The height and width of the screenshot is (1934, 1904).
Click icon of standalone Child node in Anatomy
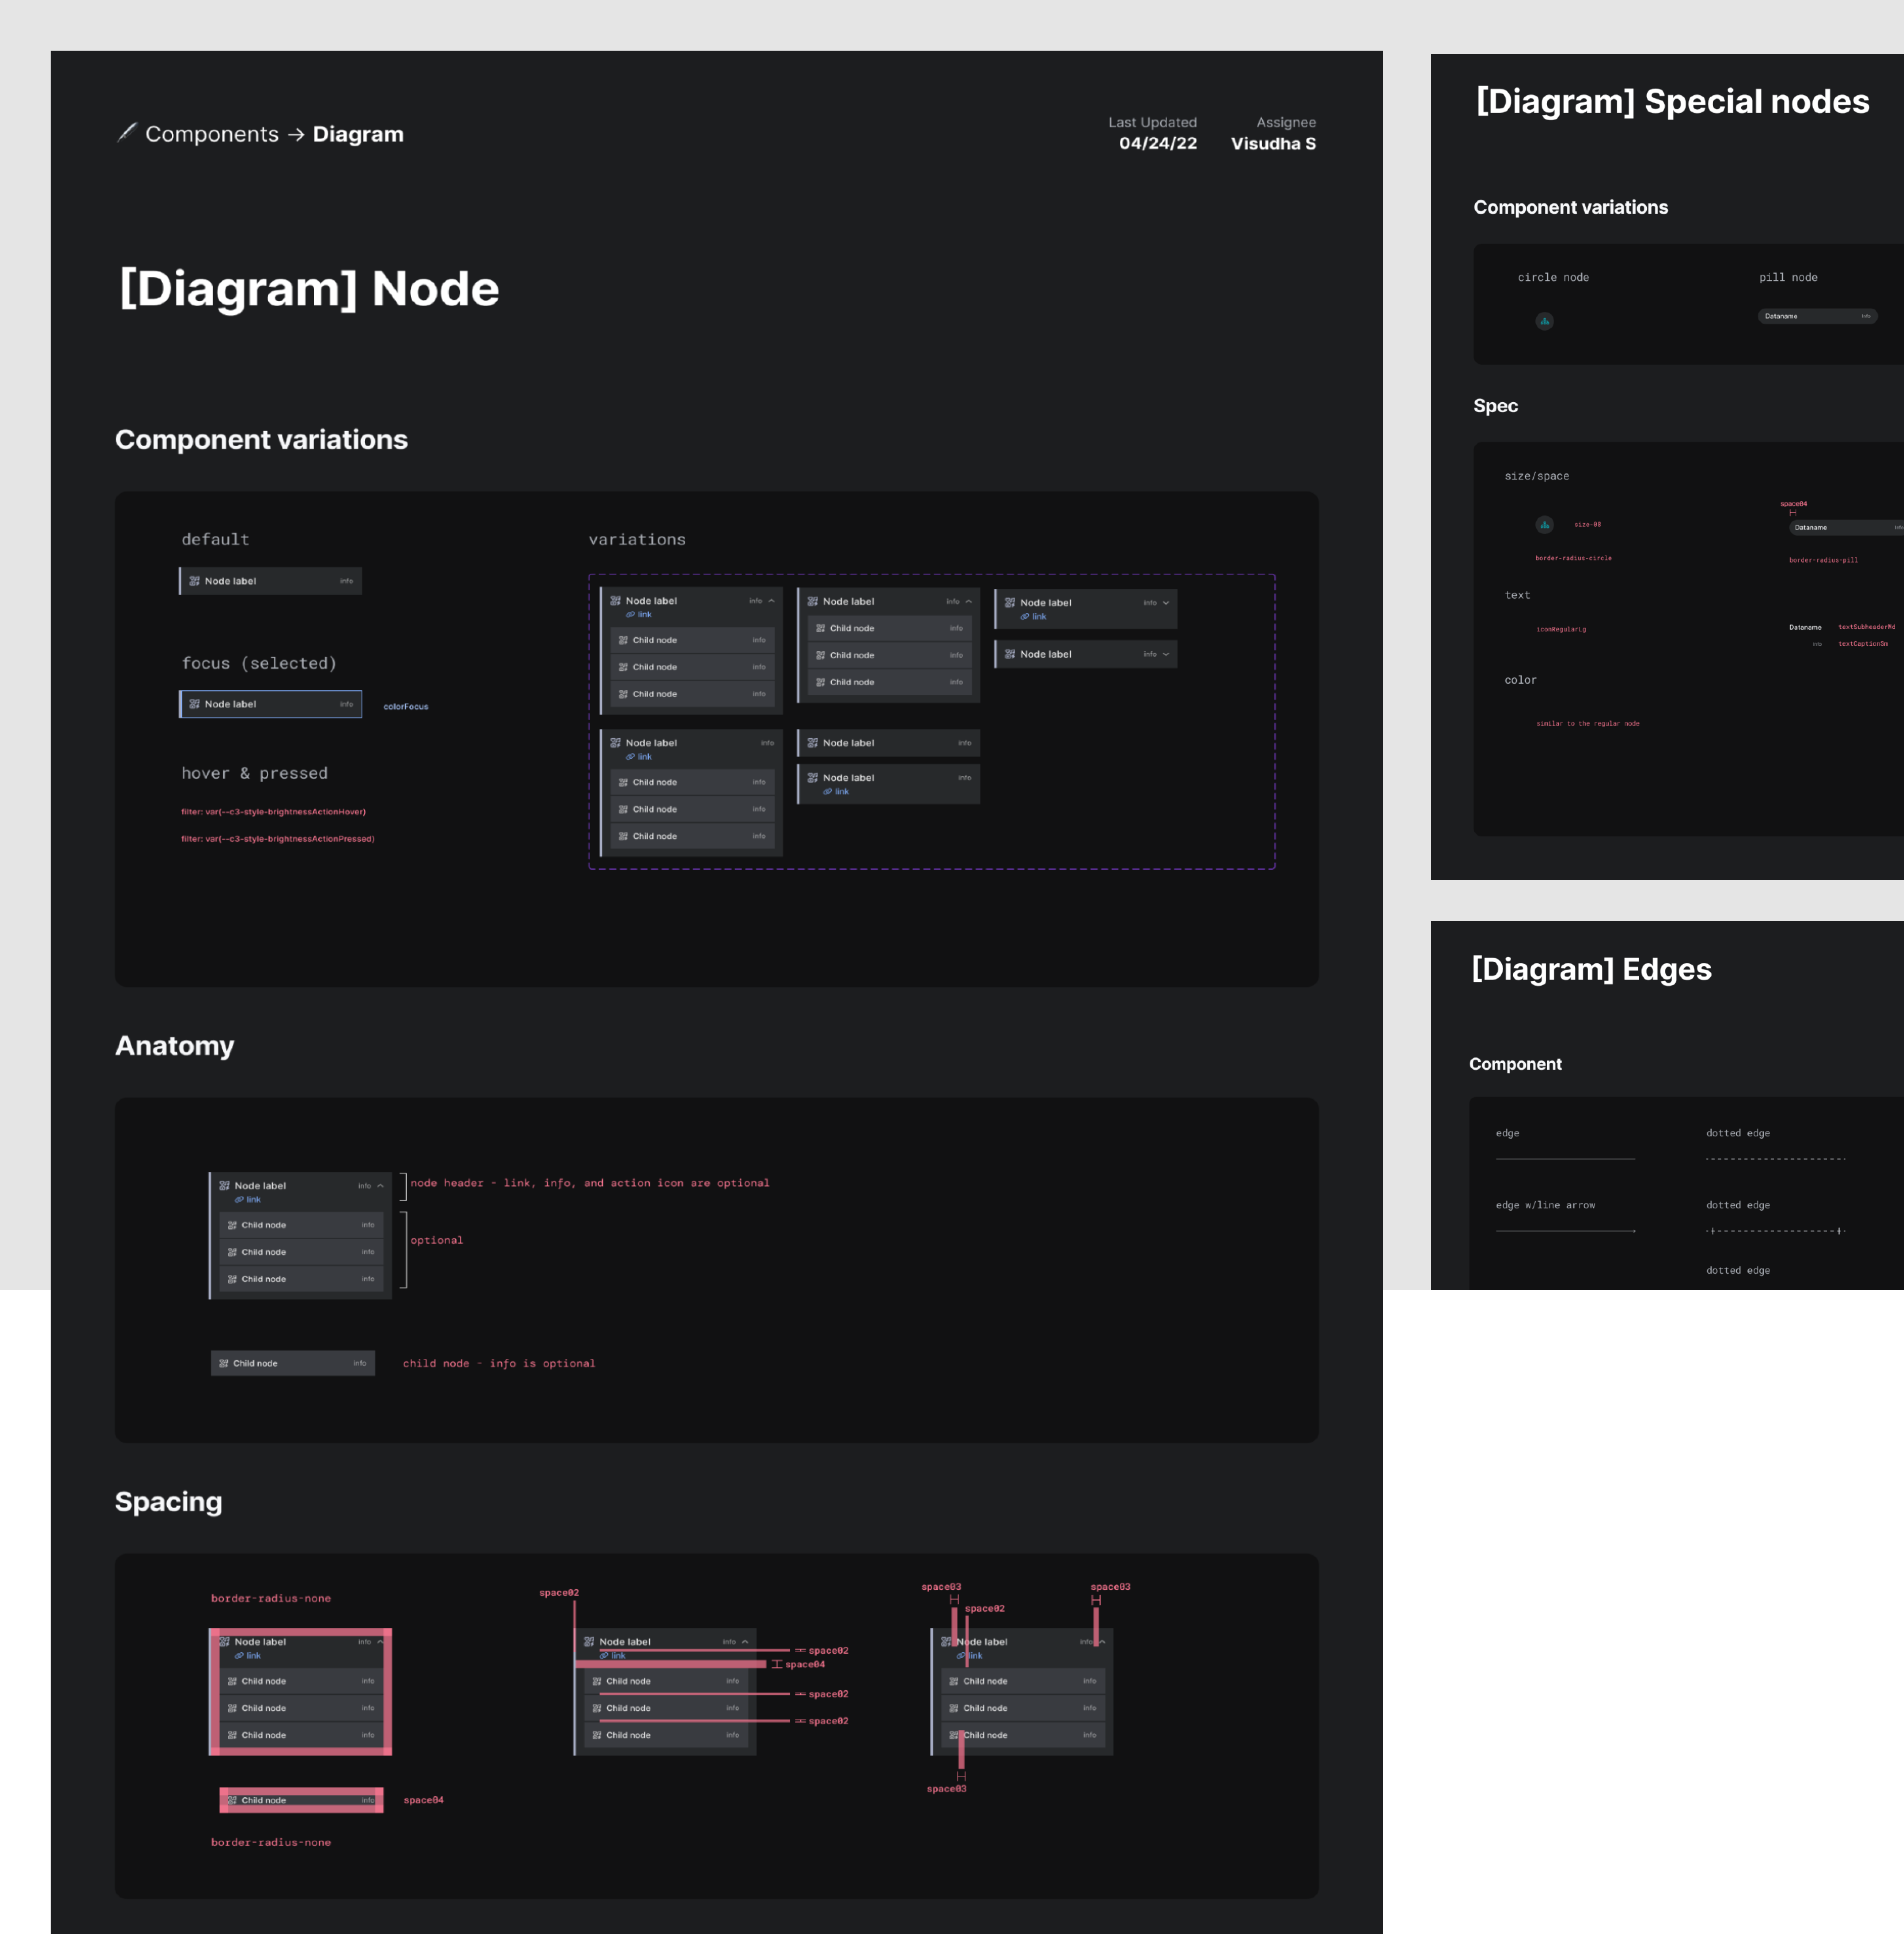224,1363
